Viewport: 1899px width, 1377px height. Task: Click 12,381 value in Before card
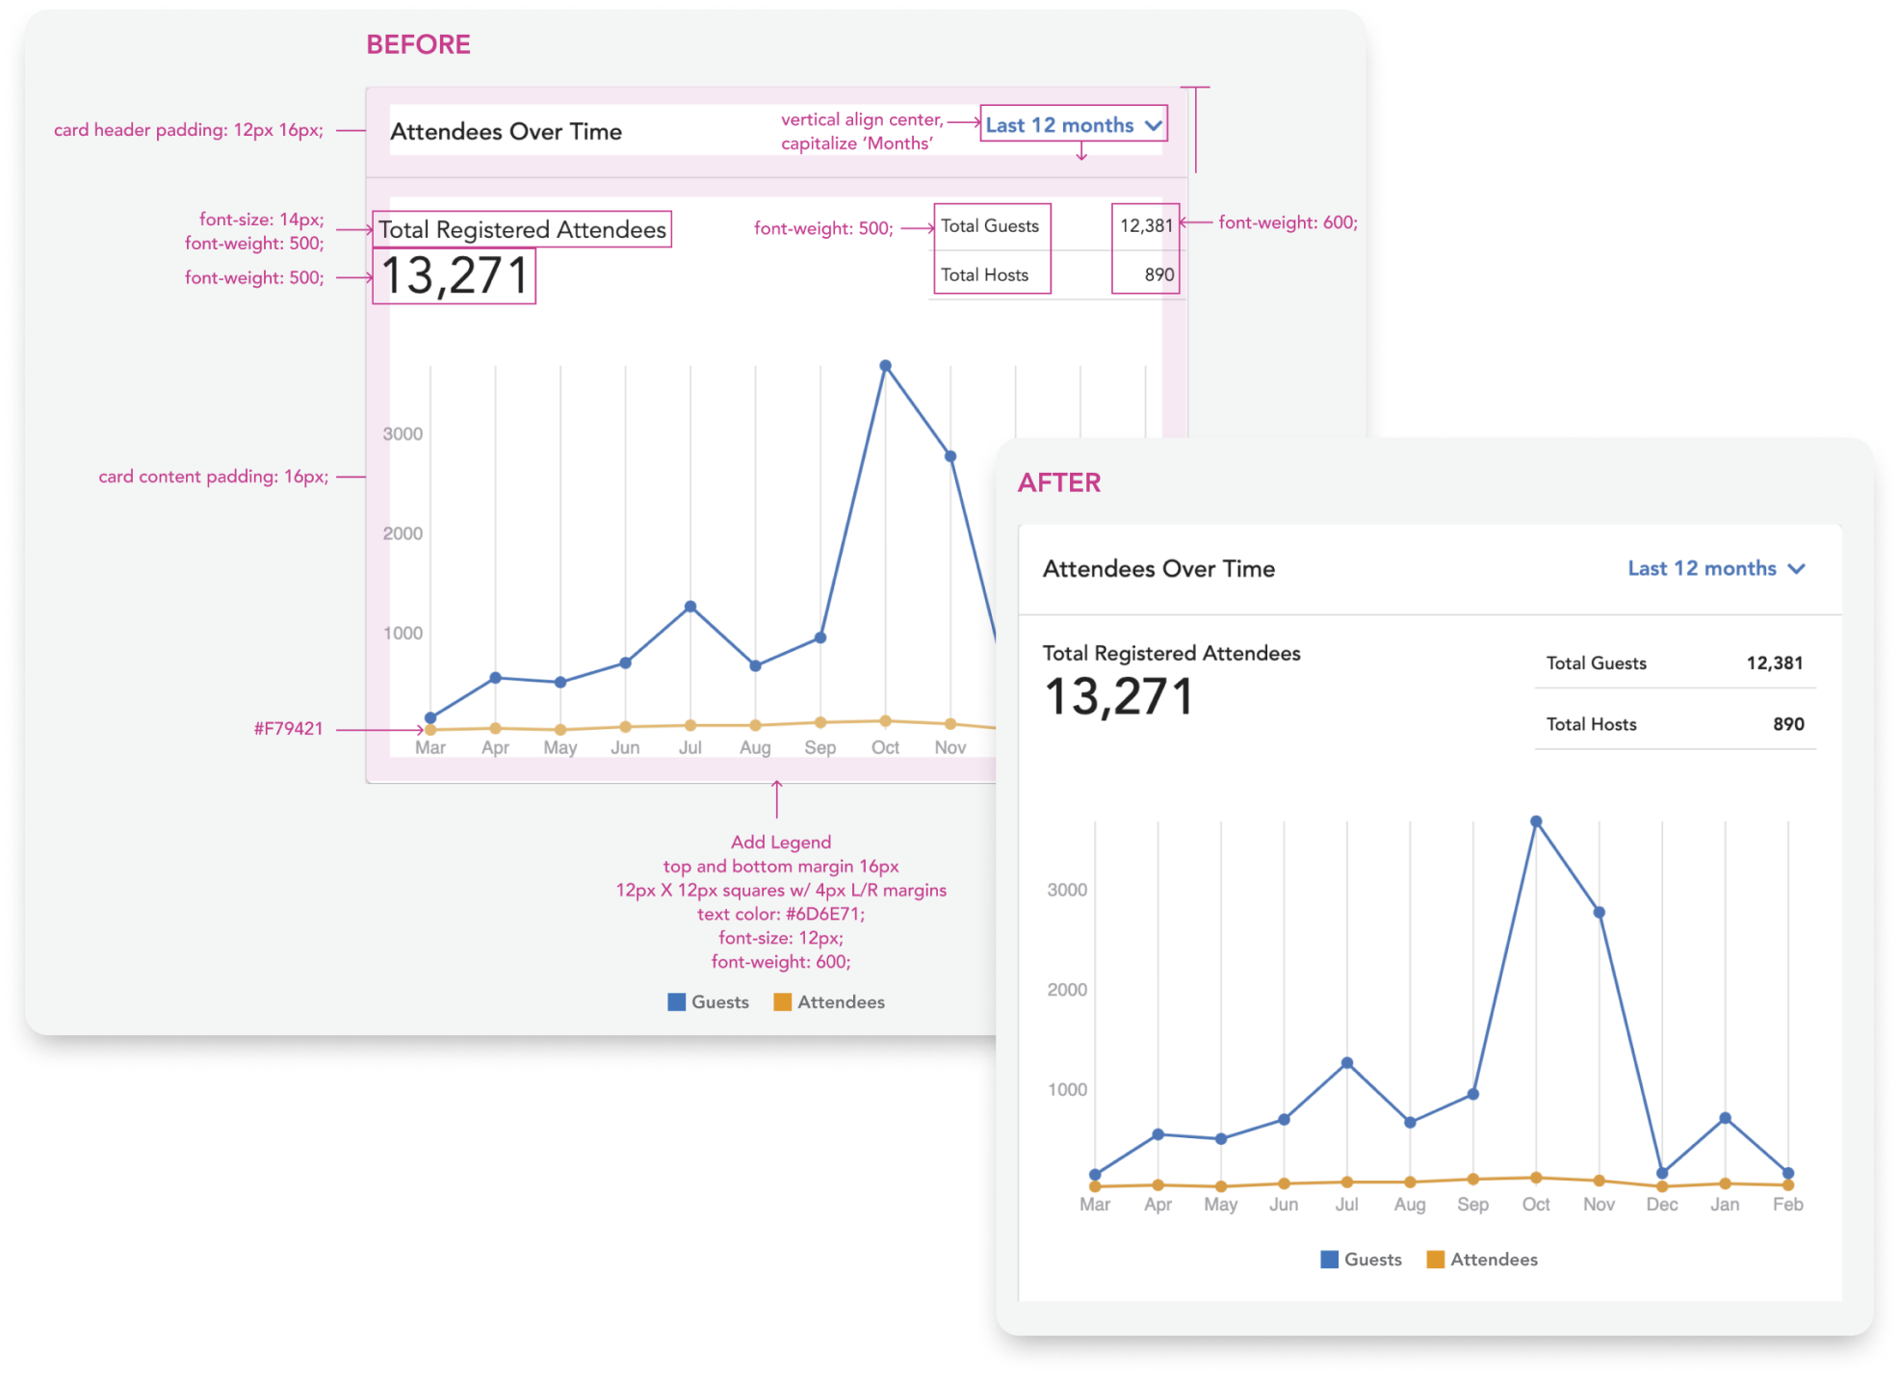[x=1146, y=226]
